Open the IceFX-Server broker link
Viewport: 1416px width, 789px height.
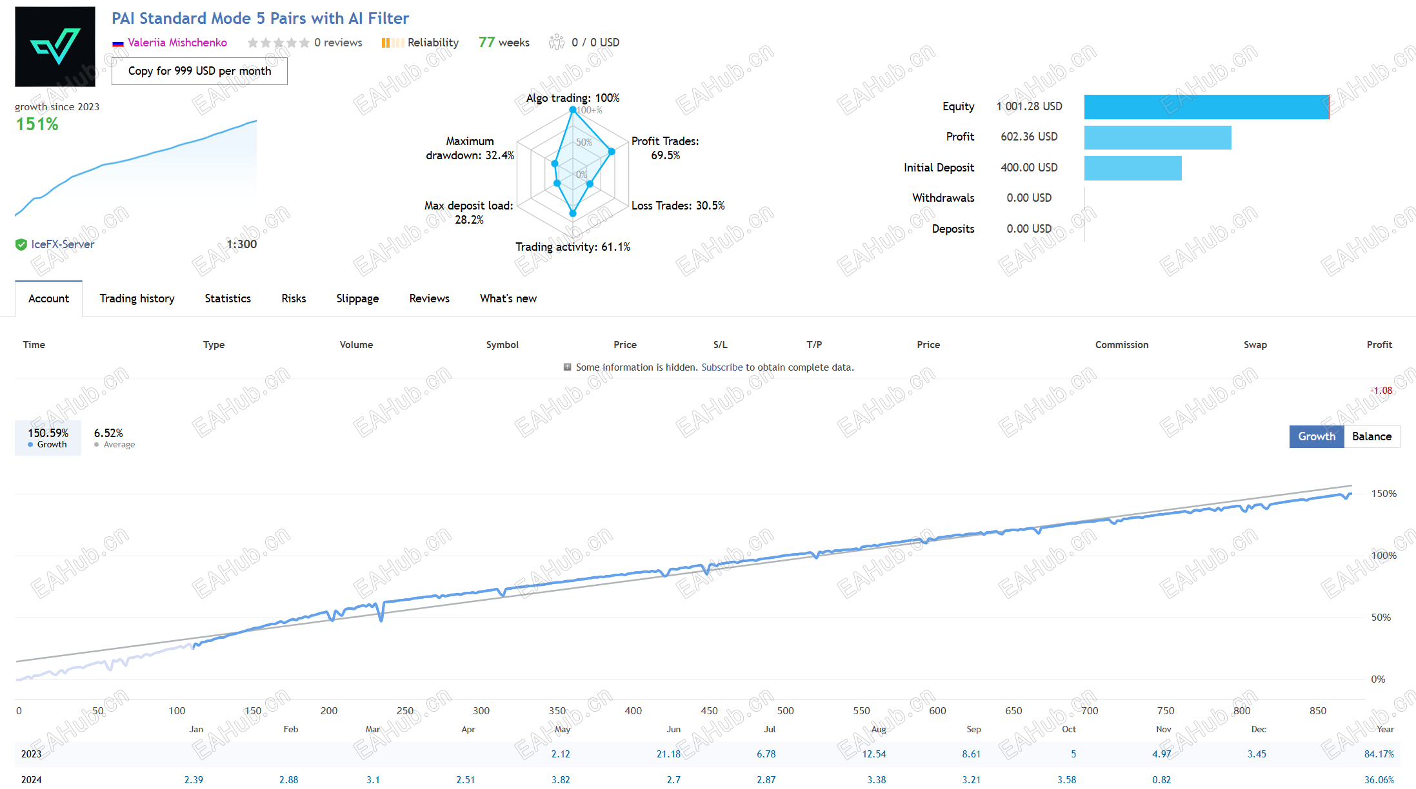tap(63, 244)
